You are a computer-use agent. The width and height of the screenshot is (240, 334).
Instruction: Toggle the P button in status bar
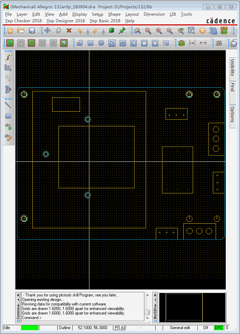(116, 328)
